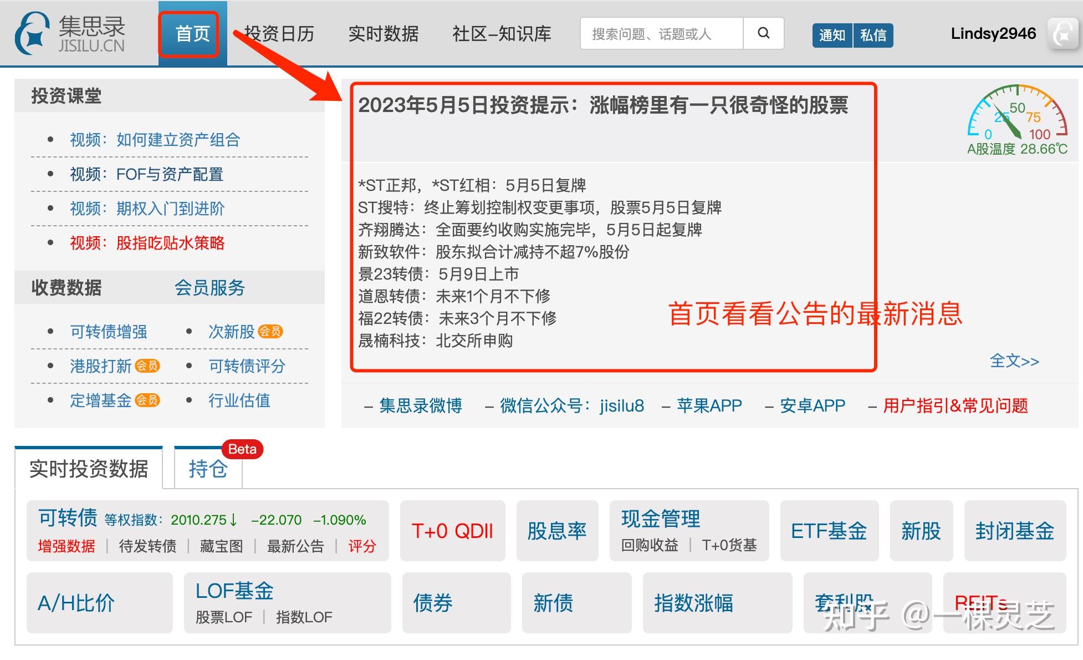Open 次新股 link

point(232,332)
